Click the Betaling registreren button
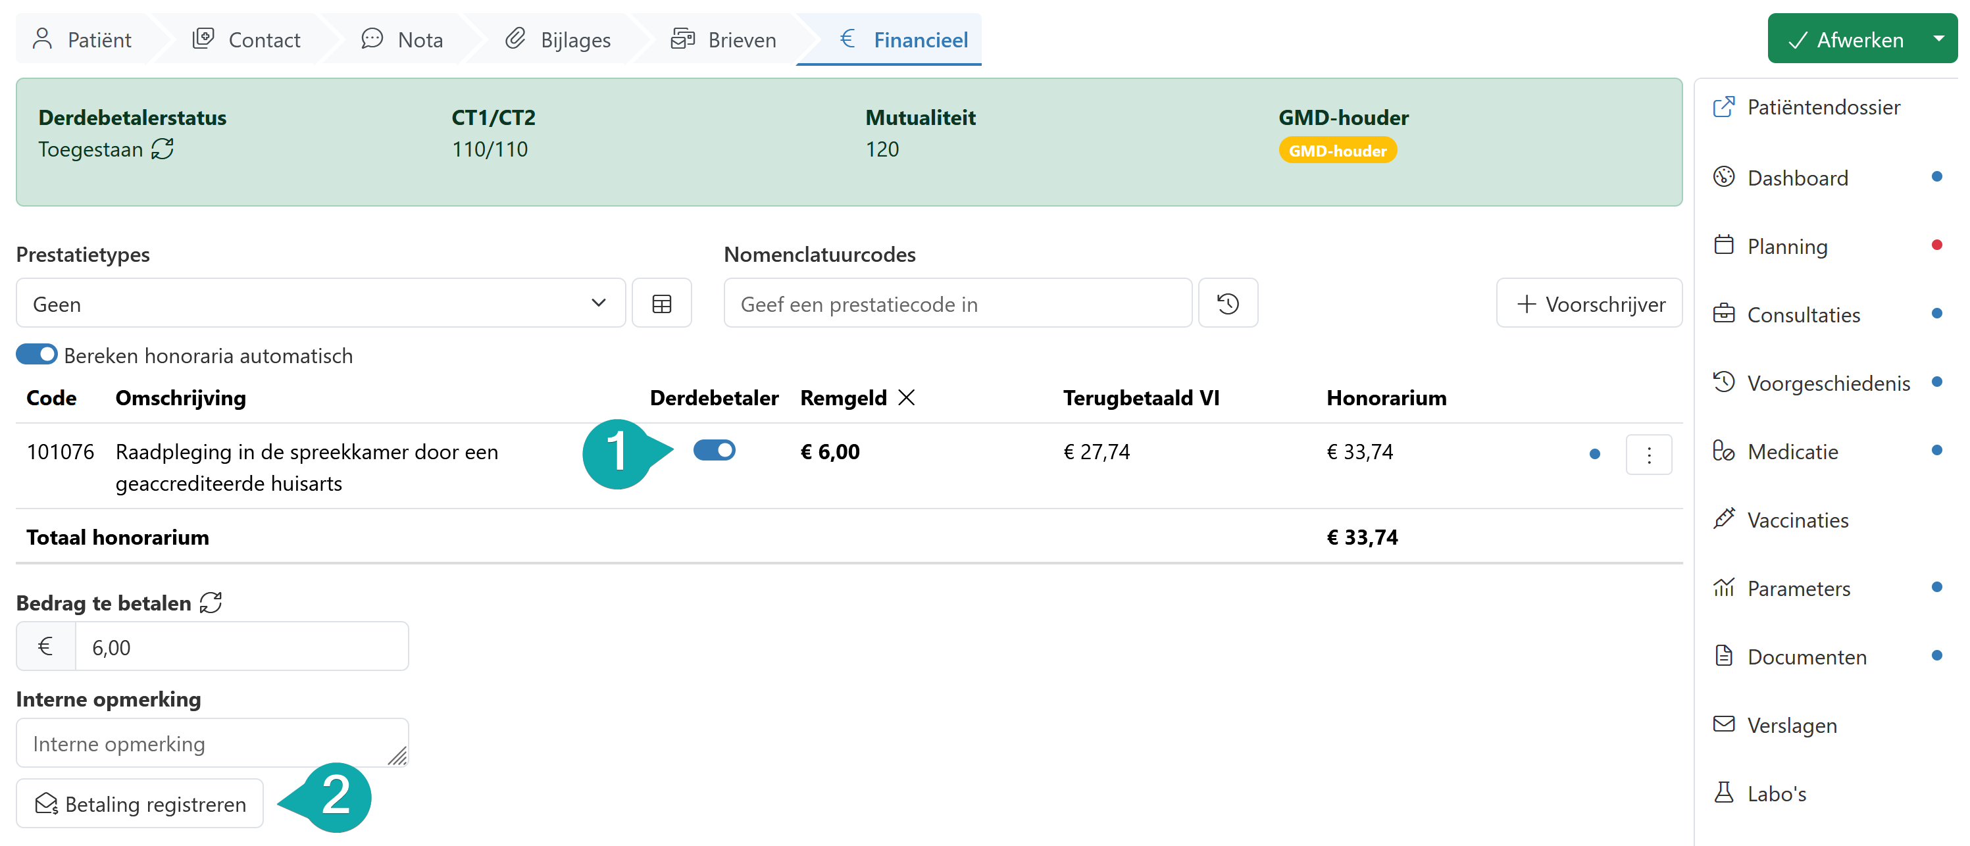This screenshot has height=846, width=1970. click(x=140, y=804)
